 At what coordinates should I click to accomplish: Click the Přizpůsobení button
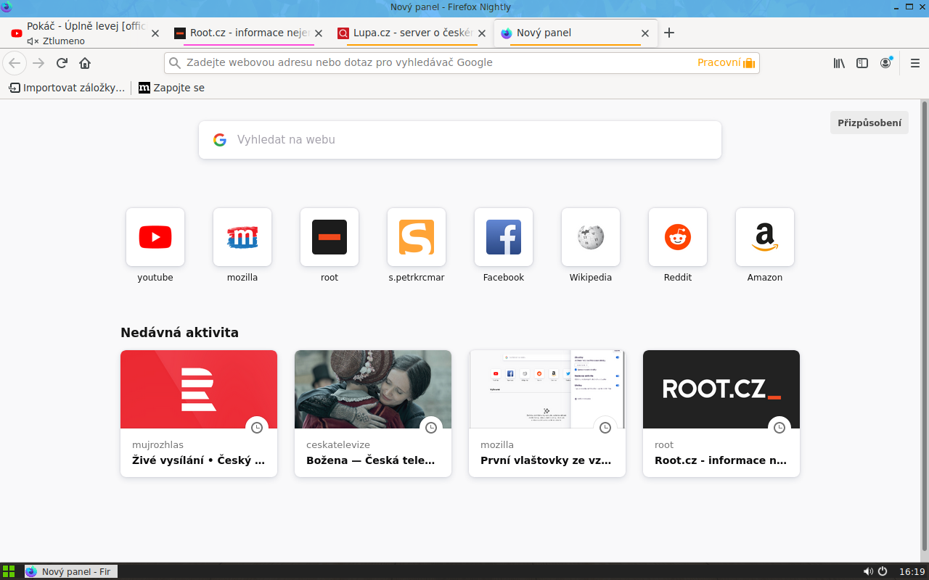pos(869,123)
